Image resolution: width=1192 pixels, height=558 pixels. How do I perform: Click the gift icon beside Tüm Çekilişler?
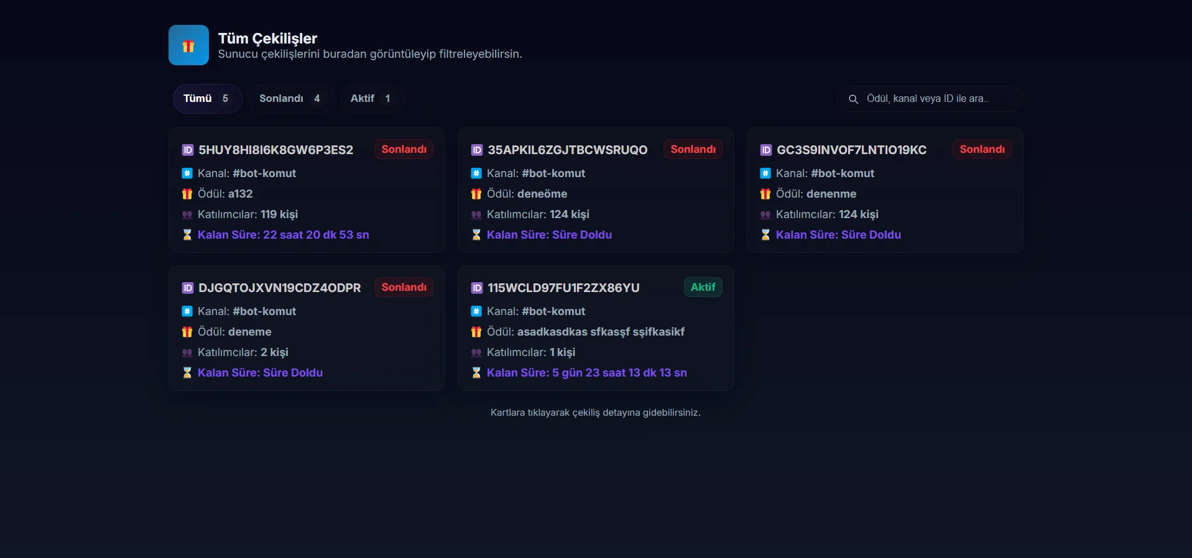188,45
